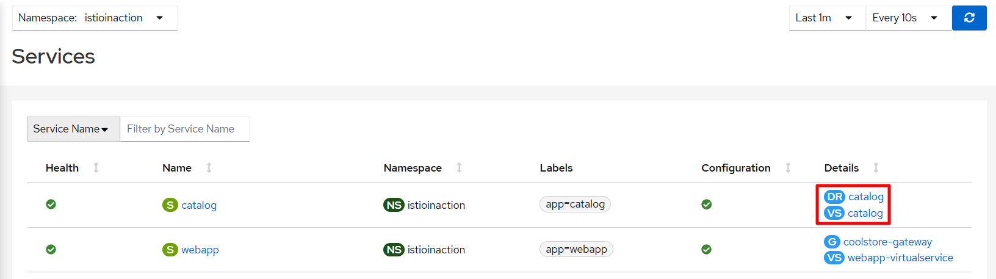Sort by Namespace column arrows
996x279 pixels.
coord(459,167)
